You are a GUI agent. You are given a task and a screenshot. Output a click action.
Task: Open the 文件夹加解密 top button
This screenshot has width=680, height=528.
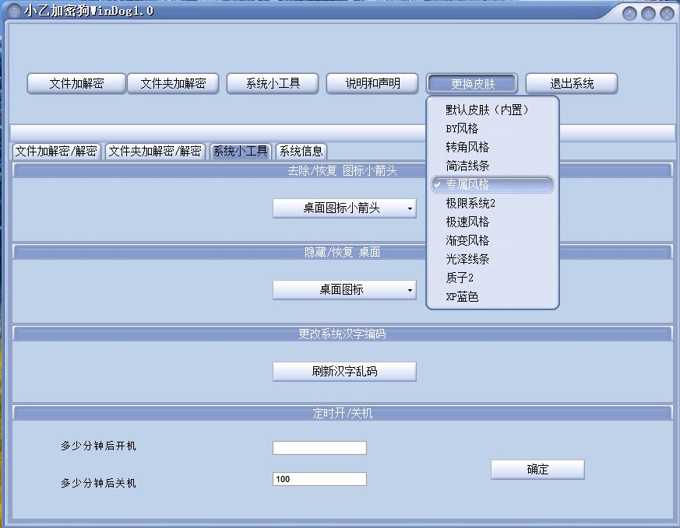[x=173, y=83]
